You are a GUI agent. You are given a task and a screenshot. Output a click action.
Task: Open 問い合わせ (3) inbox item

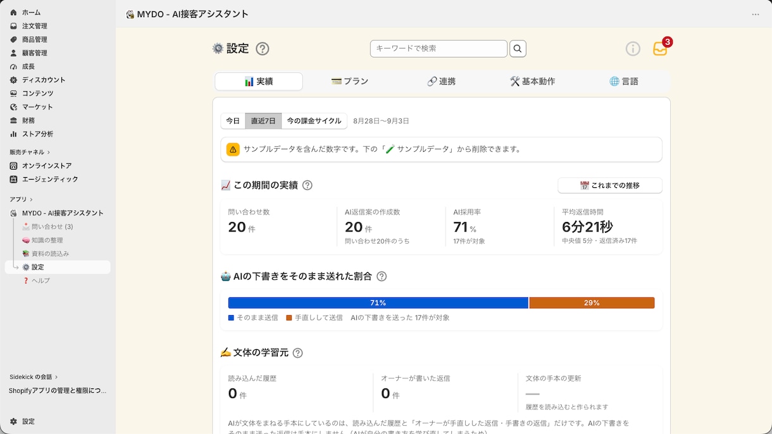pyautogui.click(x=53, y=226)
